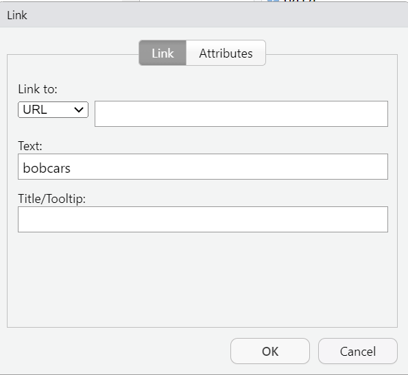Select the Link tab

coord(163,53)
